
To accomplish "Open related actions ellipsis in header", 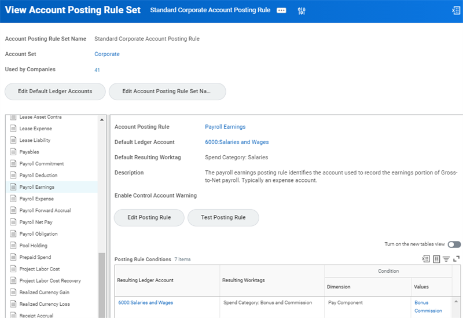I will pyautogui.click(x=281, y=10).
